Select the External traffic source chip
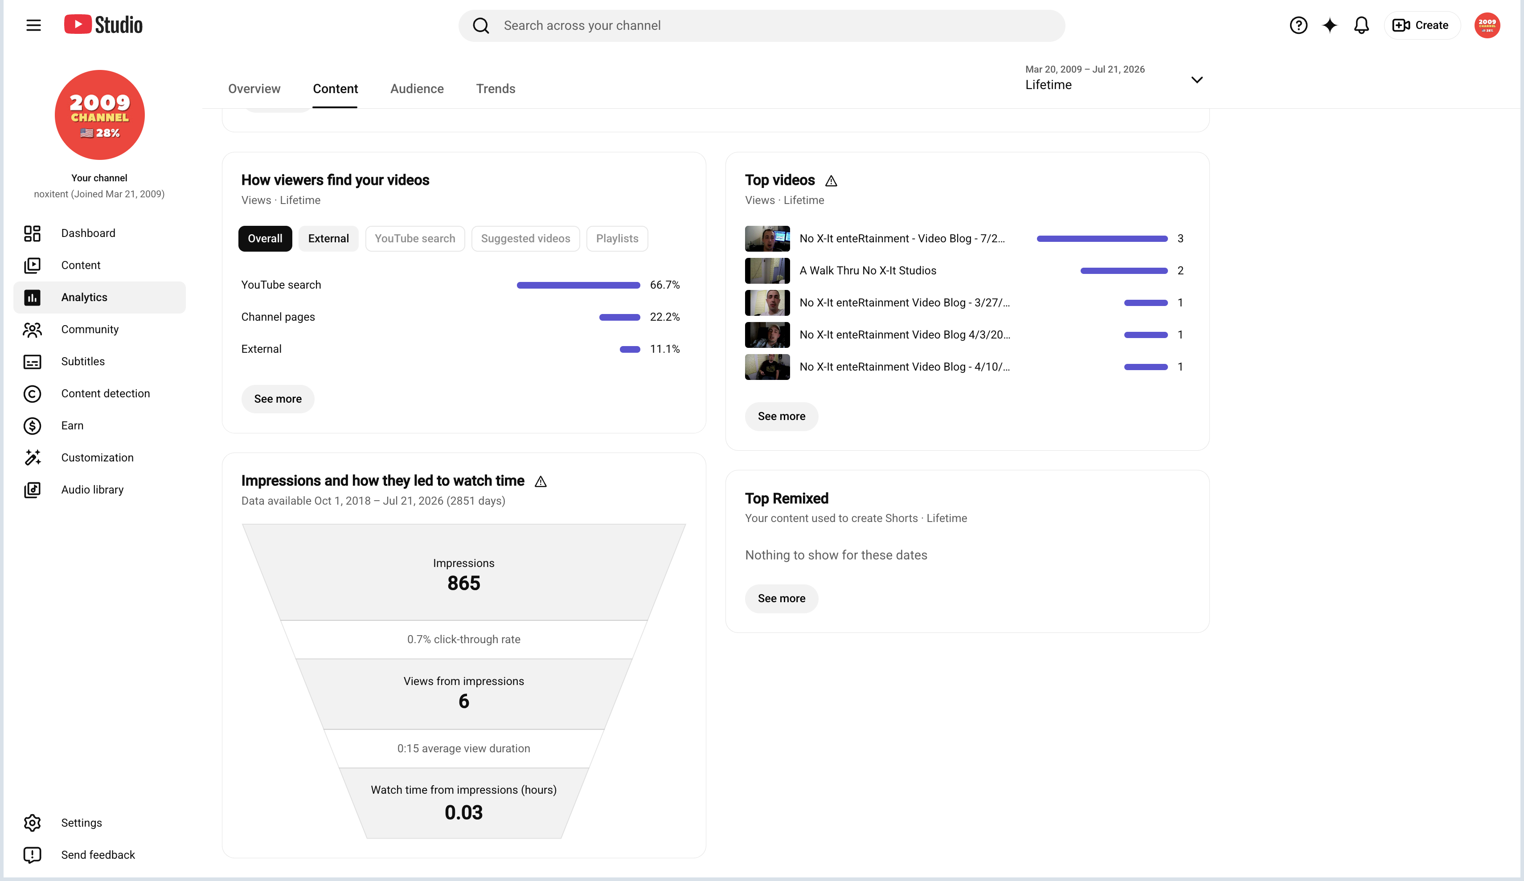1524x881 pixels. tap(328, 239)
